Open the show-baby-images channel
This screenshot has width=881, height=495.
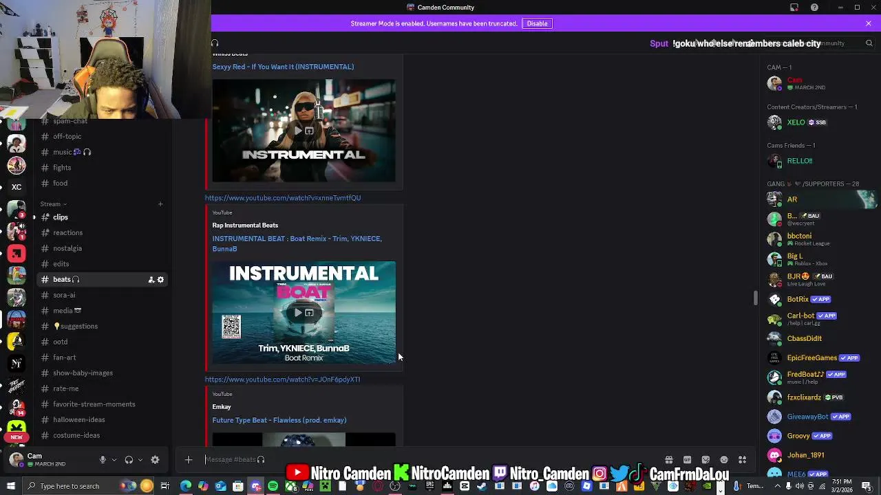pos(103,373)
